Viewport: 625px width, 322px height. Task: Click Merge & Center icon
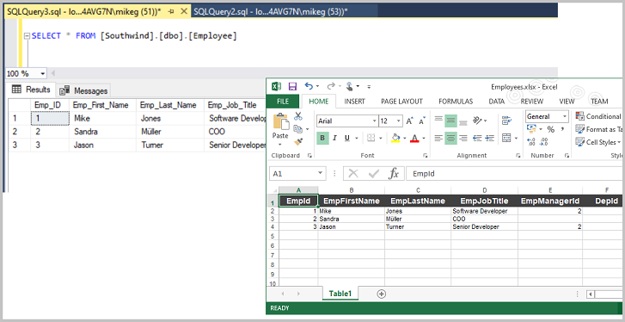point(506,138)
